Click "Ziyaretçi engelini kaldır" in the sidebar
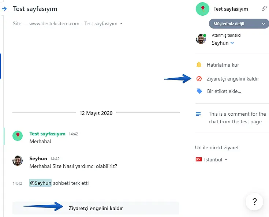 [233, 79]
